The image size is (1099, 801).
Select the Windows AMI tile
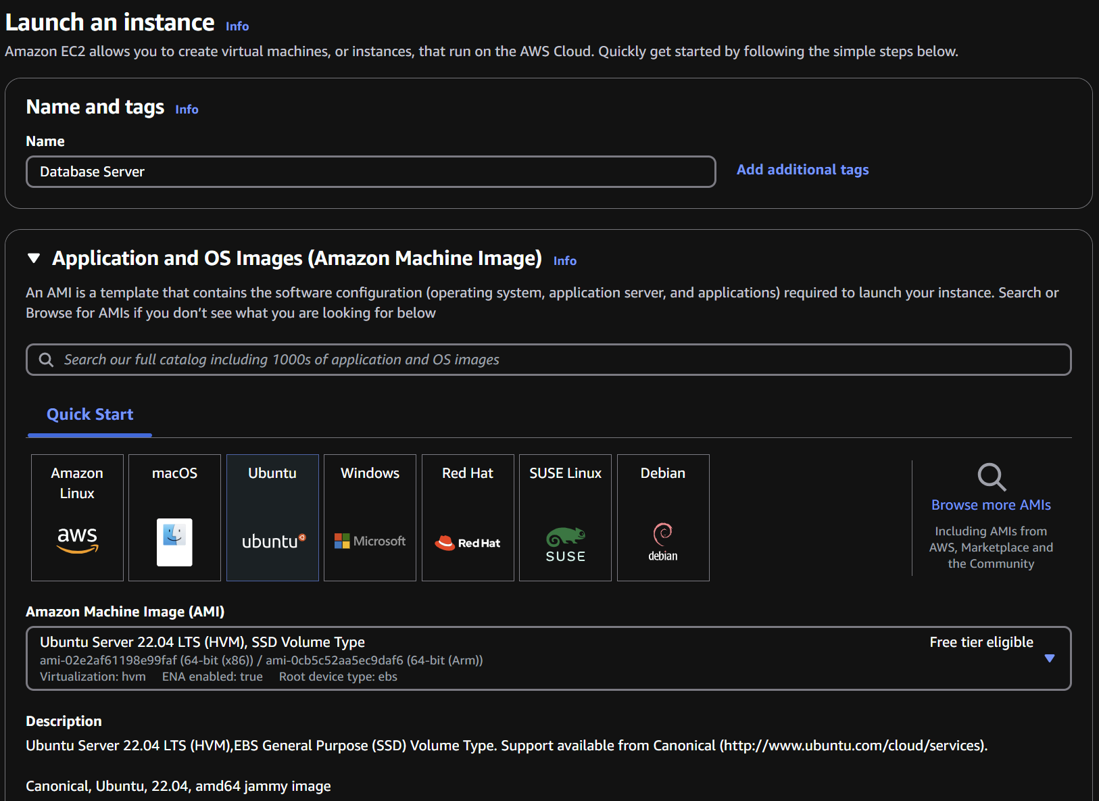point(370,518)
